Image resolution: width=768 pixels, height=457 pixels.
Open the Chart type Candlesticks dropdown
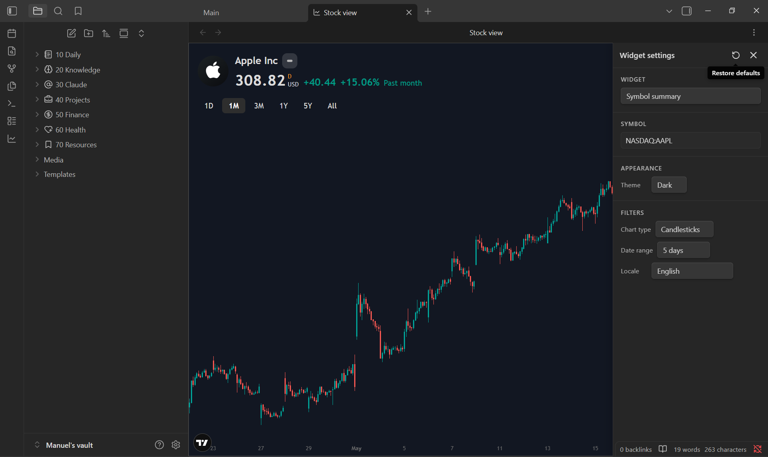[684, 229]
